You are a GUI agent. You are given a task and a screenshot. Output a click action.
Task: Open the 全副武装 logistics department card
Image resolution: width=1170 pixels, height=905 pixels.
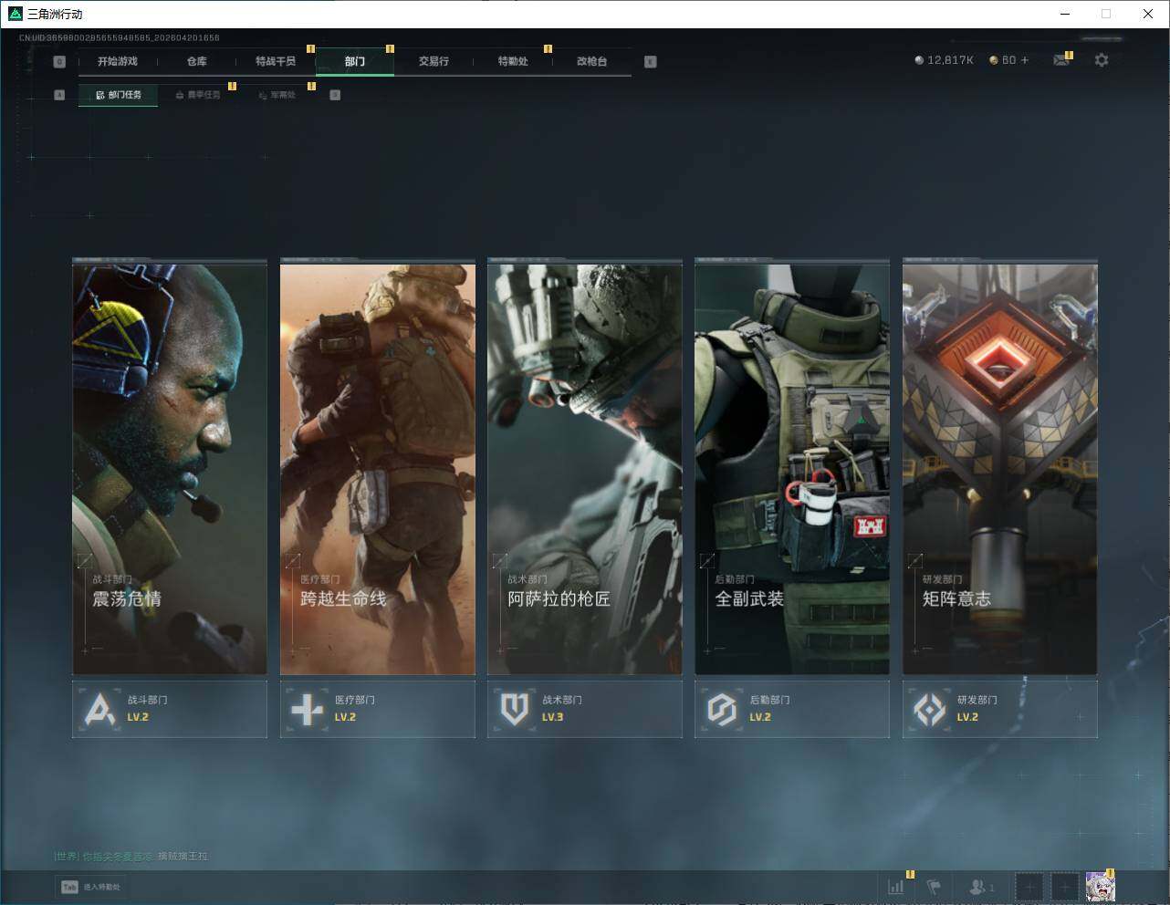click(792, 469)
